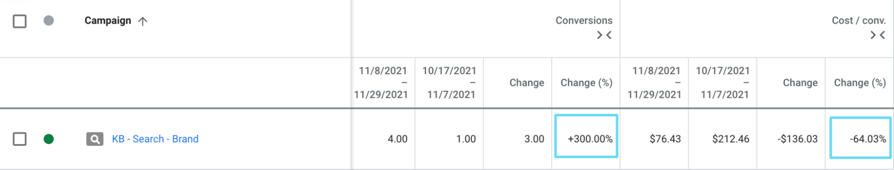Click the search campaign type icon
Viewport: 894px width, 170px height.
click(95, 139)
